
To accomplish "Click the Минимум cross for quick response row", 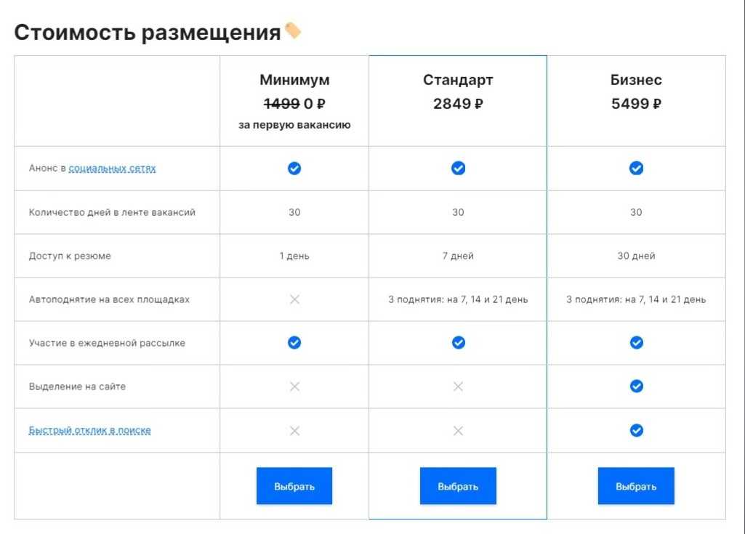I will 294,431.
